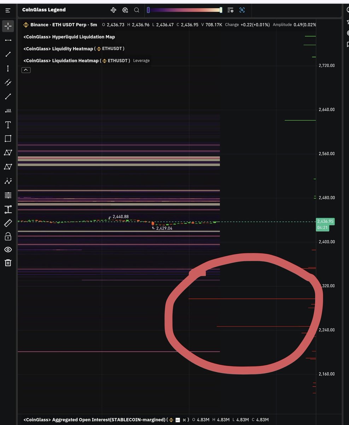
Task: Click the 2,640.00 price axis label
Action: pos(327,109)
